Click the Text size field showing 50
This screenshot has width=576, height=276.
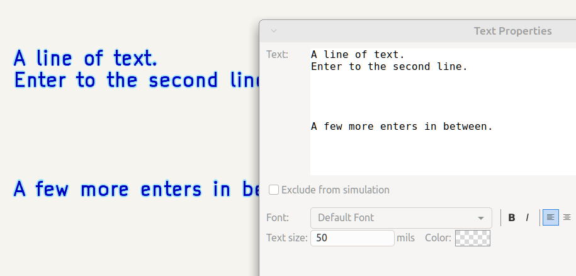352,238
